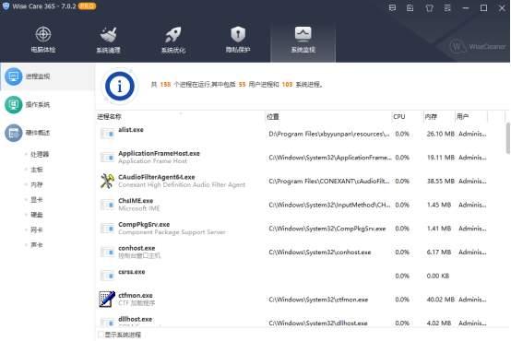Click the ChsIME.exe process icon
Screen dimensions: 511x341
(x=107, y=205)
